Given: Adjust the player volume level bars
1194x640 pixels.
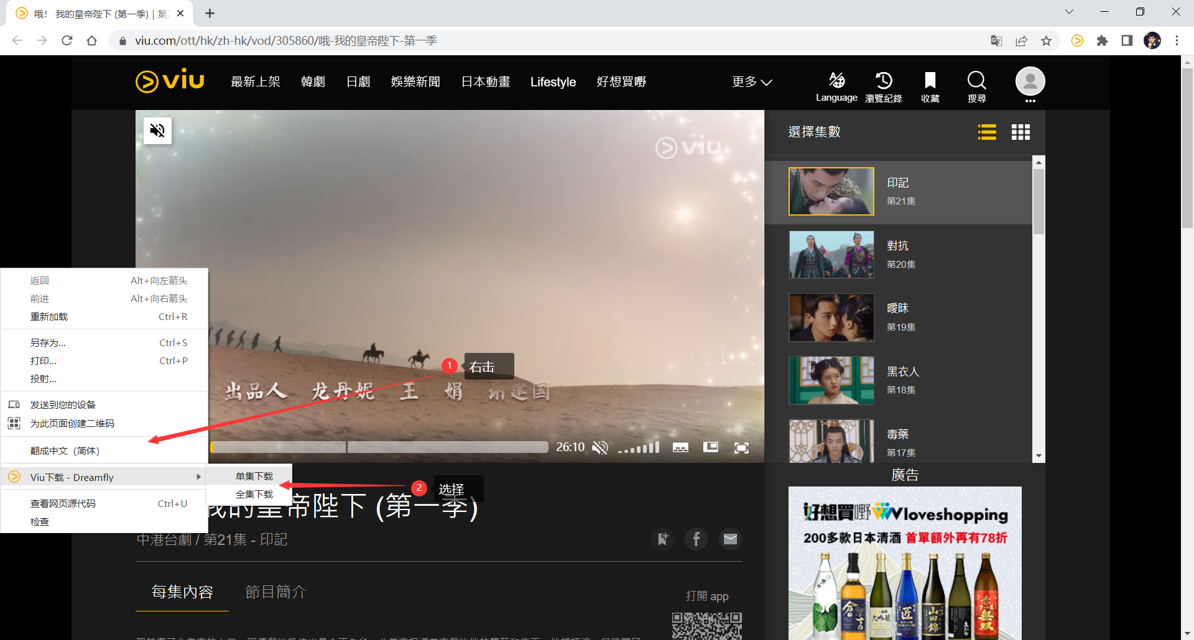Looking at the screenshot, I should [639, 447].
